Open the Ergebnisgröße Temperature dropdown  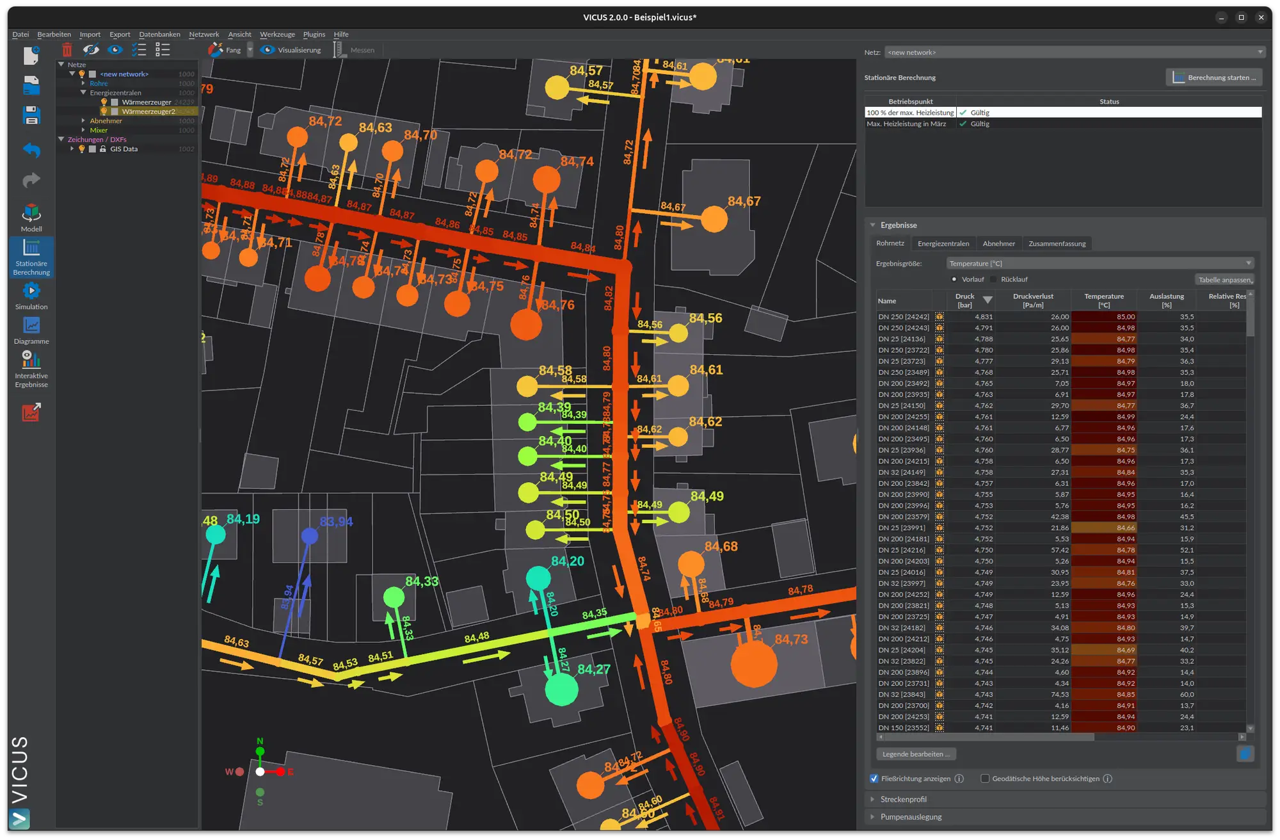(x=1100, y=263)
